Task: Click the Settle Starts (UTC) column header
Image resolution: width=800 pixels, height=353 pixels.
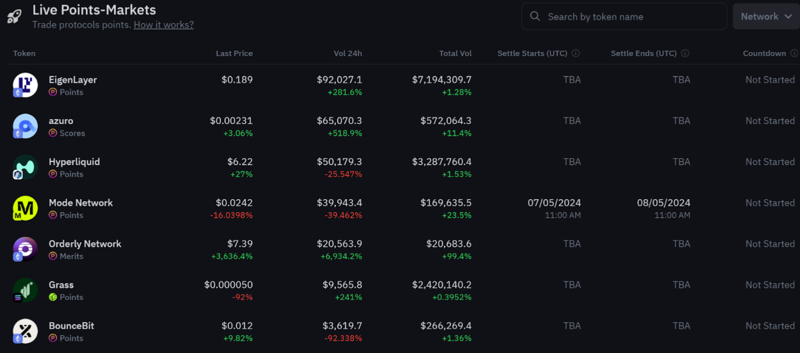Action: coord(532,53)
